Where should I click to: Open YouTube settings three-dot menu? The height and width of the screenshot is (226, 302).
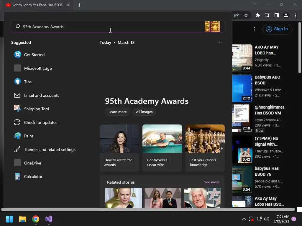click(254, 29)
